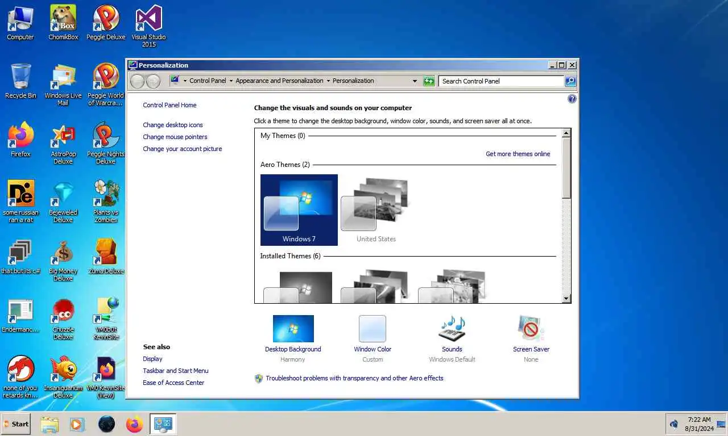Screen dimensions: 728x436
Task: Click the Window Color text label
Action: [x=373, y=349]
